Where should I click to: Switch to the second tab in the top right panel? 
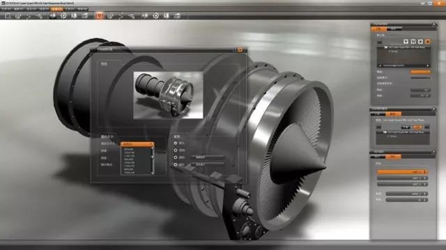tap(394, 29)
